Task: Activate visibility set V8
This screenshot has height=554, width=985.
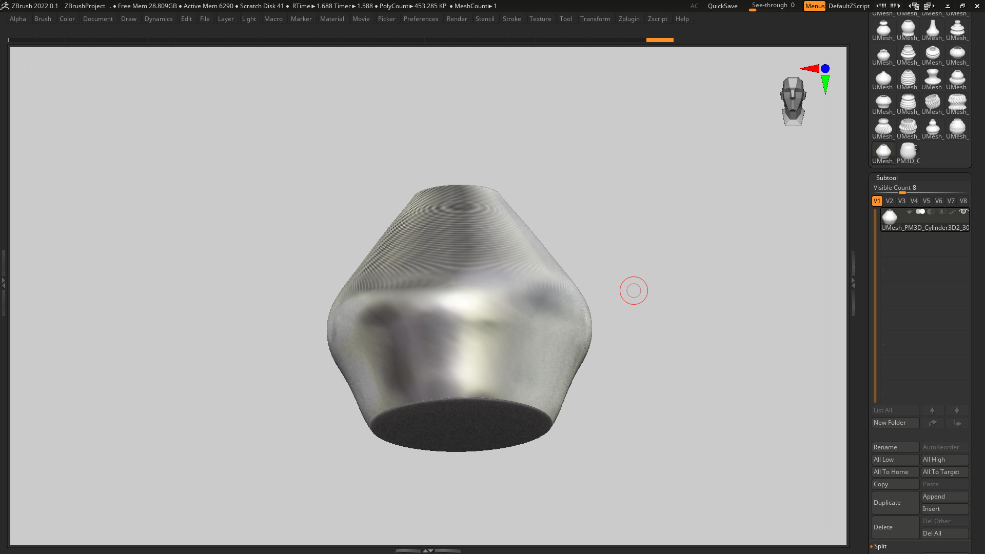Action: pyautogui.click(x=963, y=201)
